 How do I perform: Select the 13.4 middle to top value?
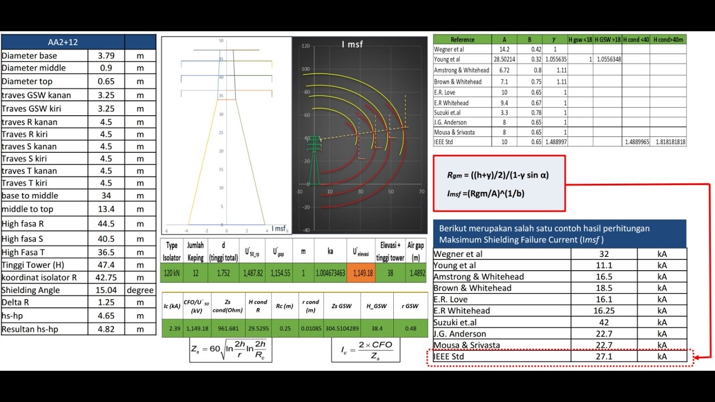click(106, 209)
